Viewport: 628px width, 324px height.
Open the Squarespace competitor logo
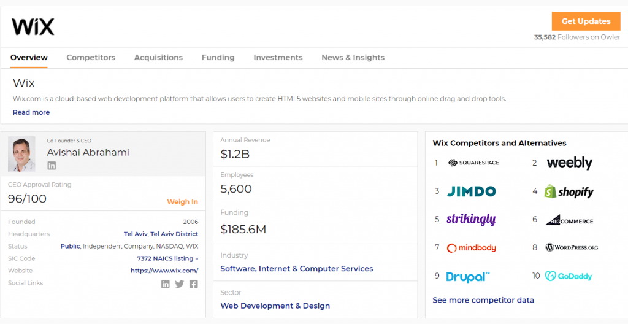tap(474, 163)
